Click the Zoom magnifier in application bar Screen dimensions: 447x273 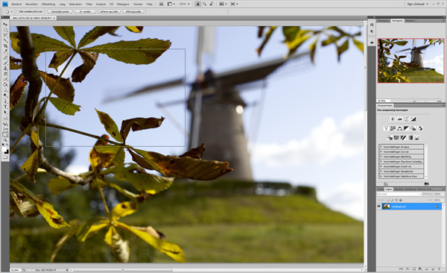(204, 4)
